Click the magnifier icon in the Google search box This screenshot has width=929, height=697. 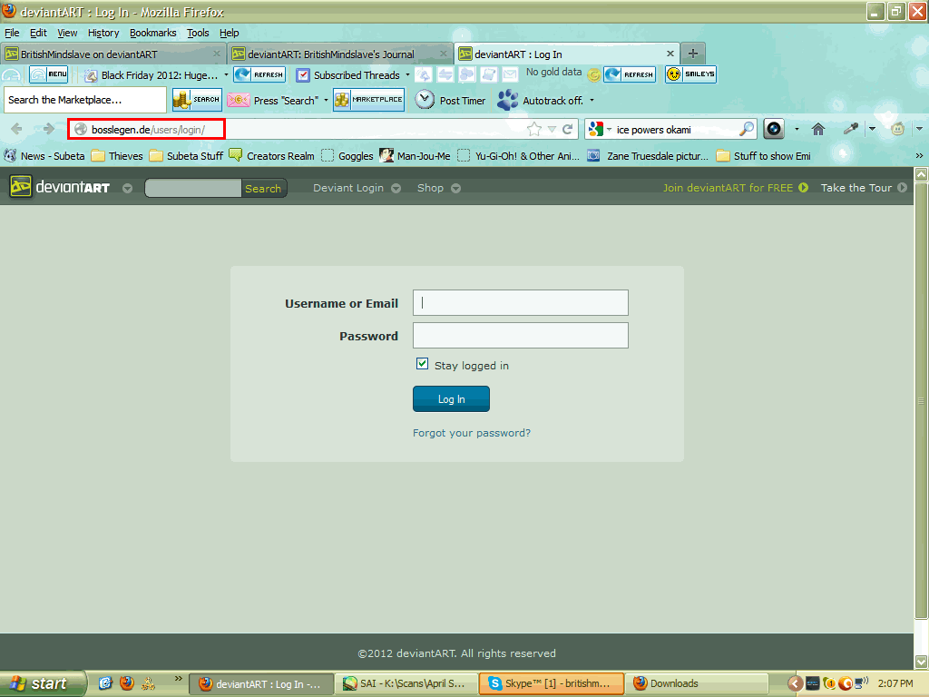(x=747, y=129)
